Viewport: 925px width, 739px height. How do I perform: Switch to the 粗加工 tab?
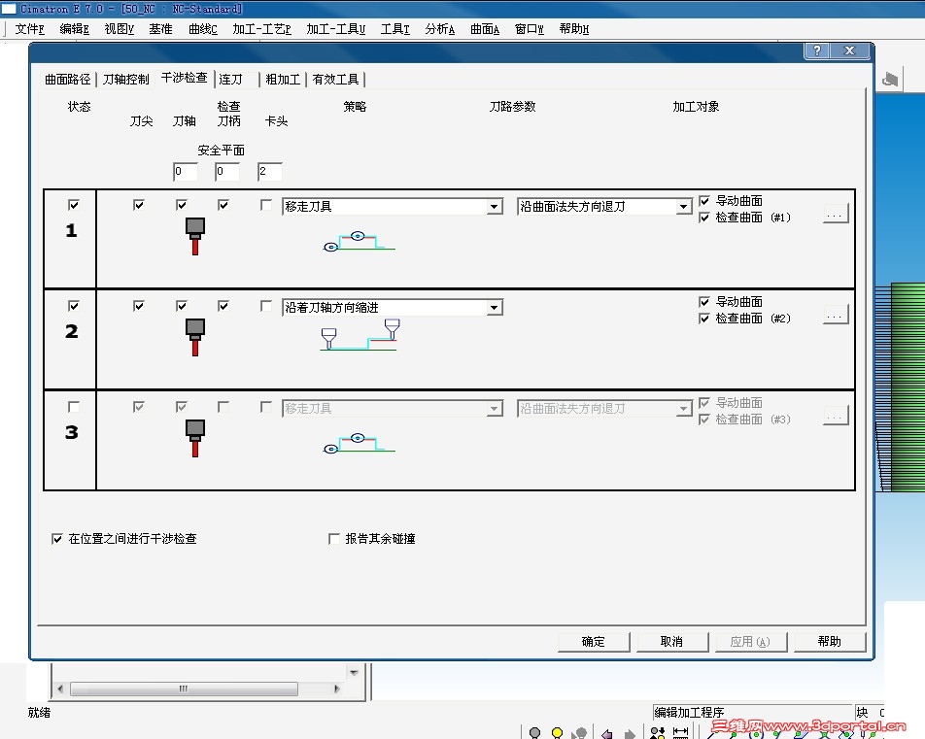(x=283, y=79)
